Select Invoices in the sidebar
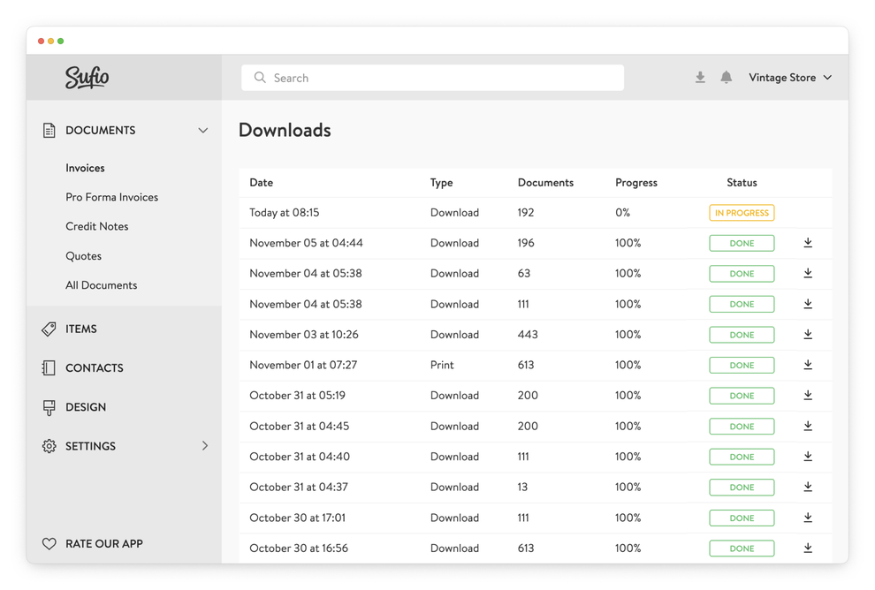The width and height of the screenshot is (875, 590). [x=85, y=168]
